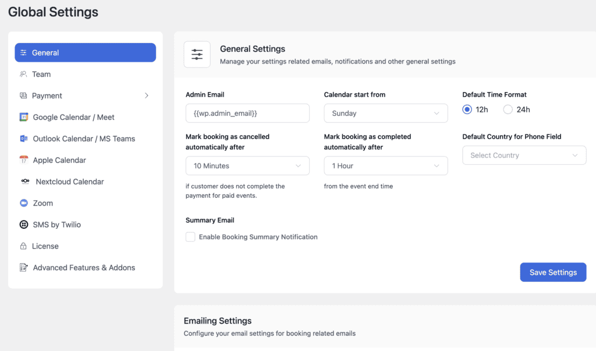This screenshot has height=351, width=596.
Task: Open Advanced Features & Addons
Action: 85,267
